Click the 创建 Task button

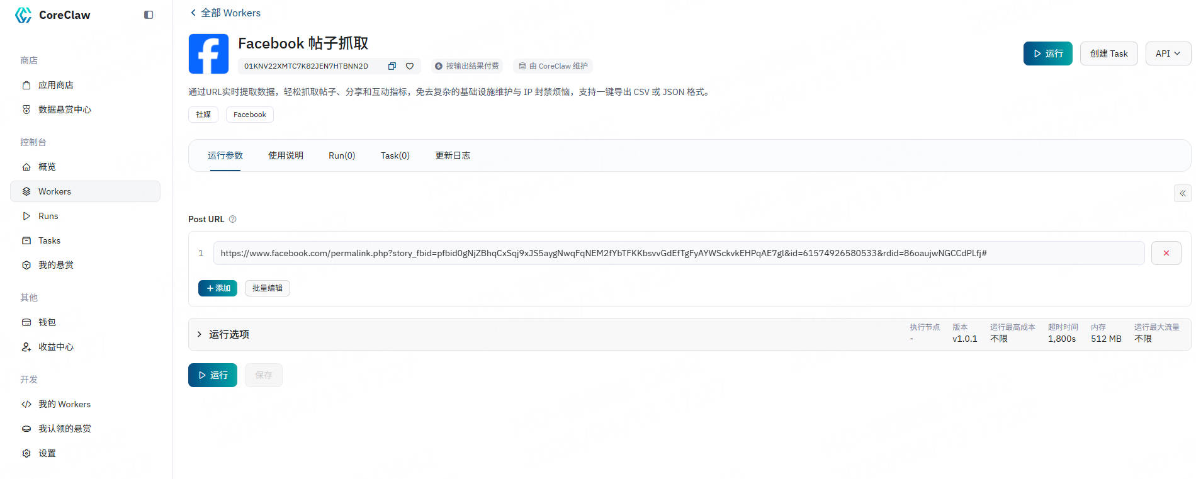(x=1109, y=54)
